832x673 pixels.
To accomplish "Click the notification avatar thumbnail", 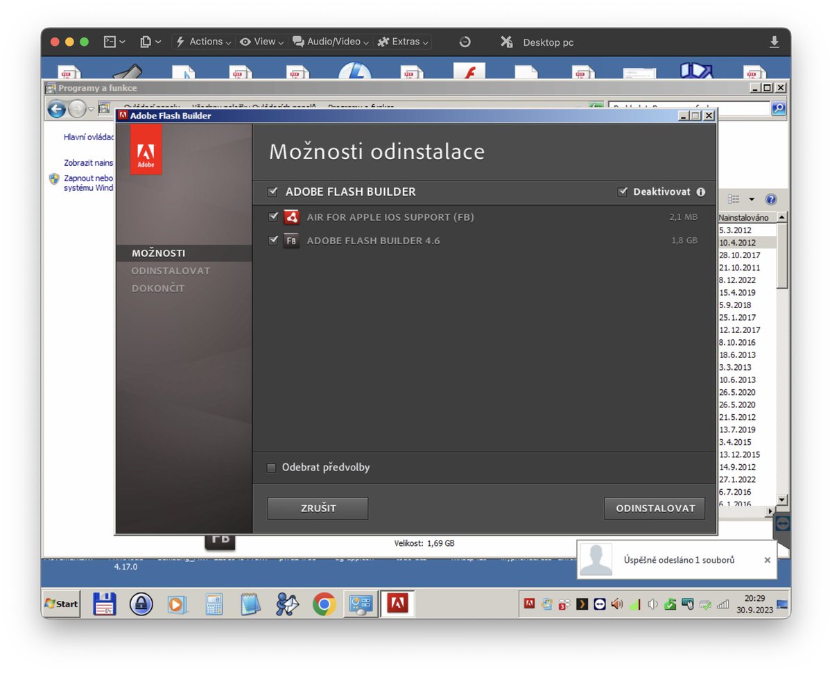I will [x=596, y=560].
